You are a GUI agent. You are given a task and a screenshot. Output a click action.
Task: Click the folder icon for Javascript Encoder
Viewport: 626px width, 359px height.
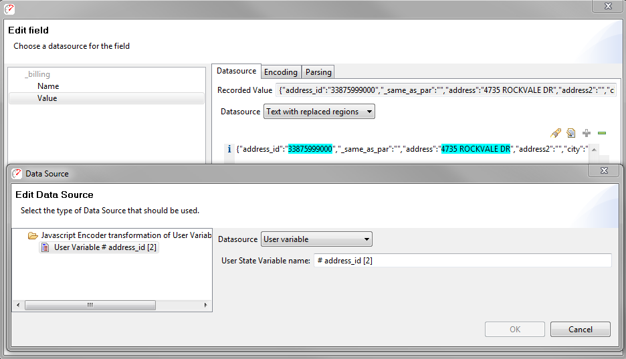click(32, 236)
